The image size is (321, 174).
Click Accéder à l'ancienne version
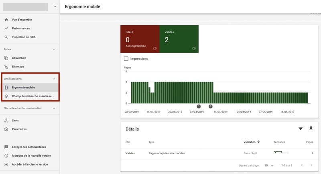point(30,164)
